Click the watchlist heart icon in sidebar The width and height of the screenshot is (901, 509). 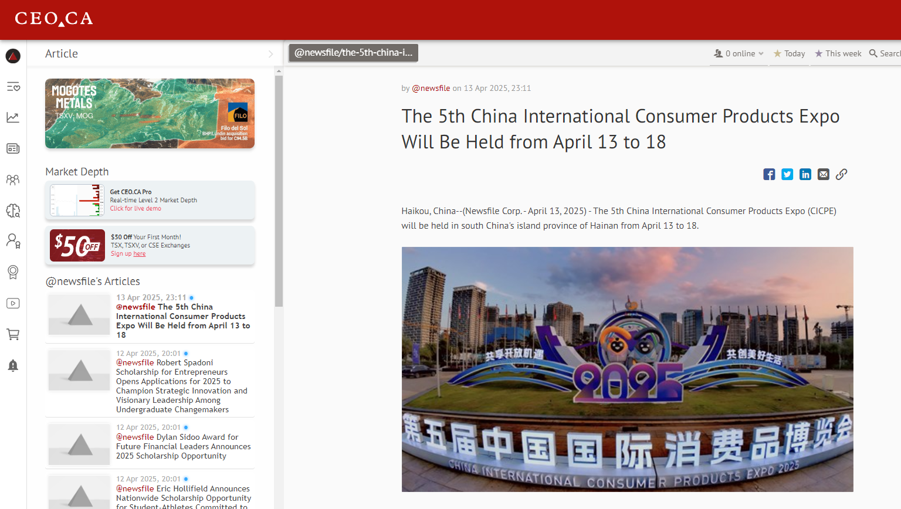pos(13,87)
